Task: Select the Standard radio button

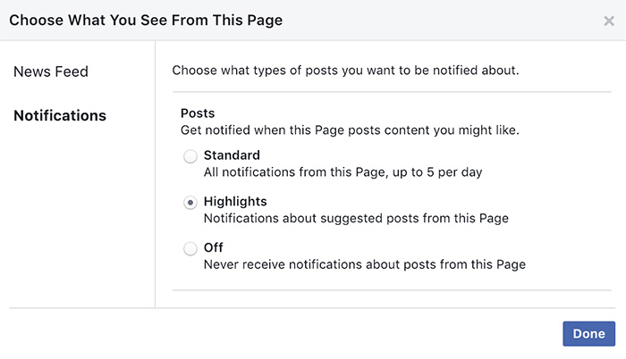Action: [x=190, y=157]
